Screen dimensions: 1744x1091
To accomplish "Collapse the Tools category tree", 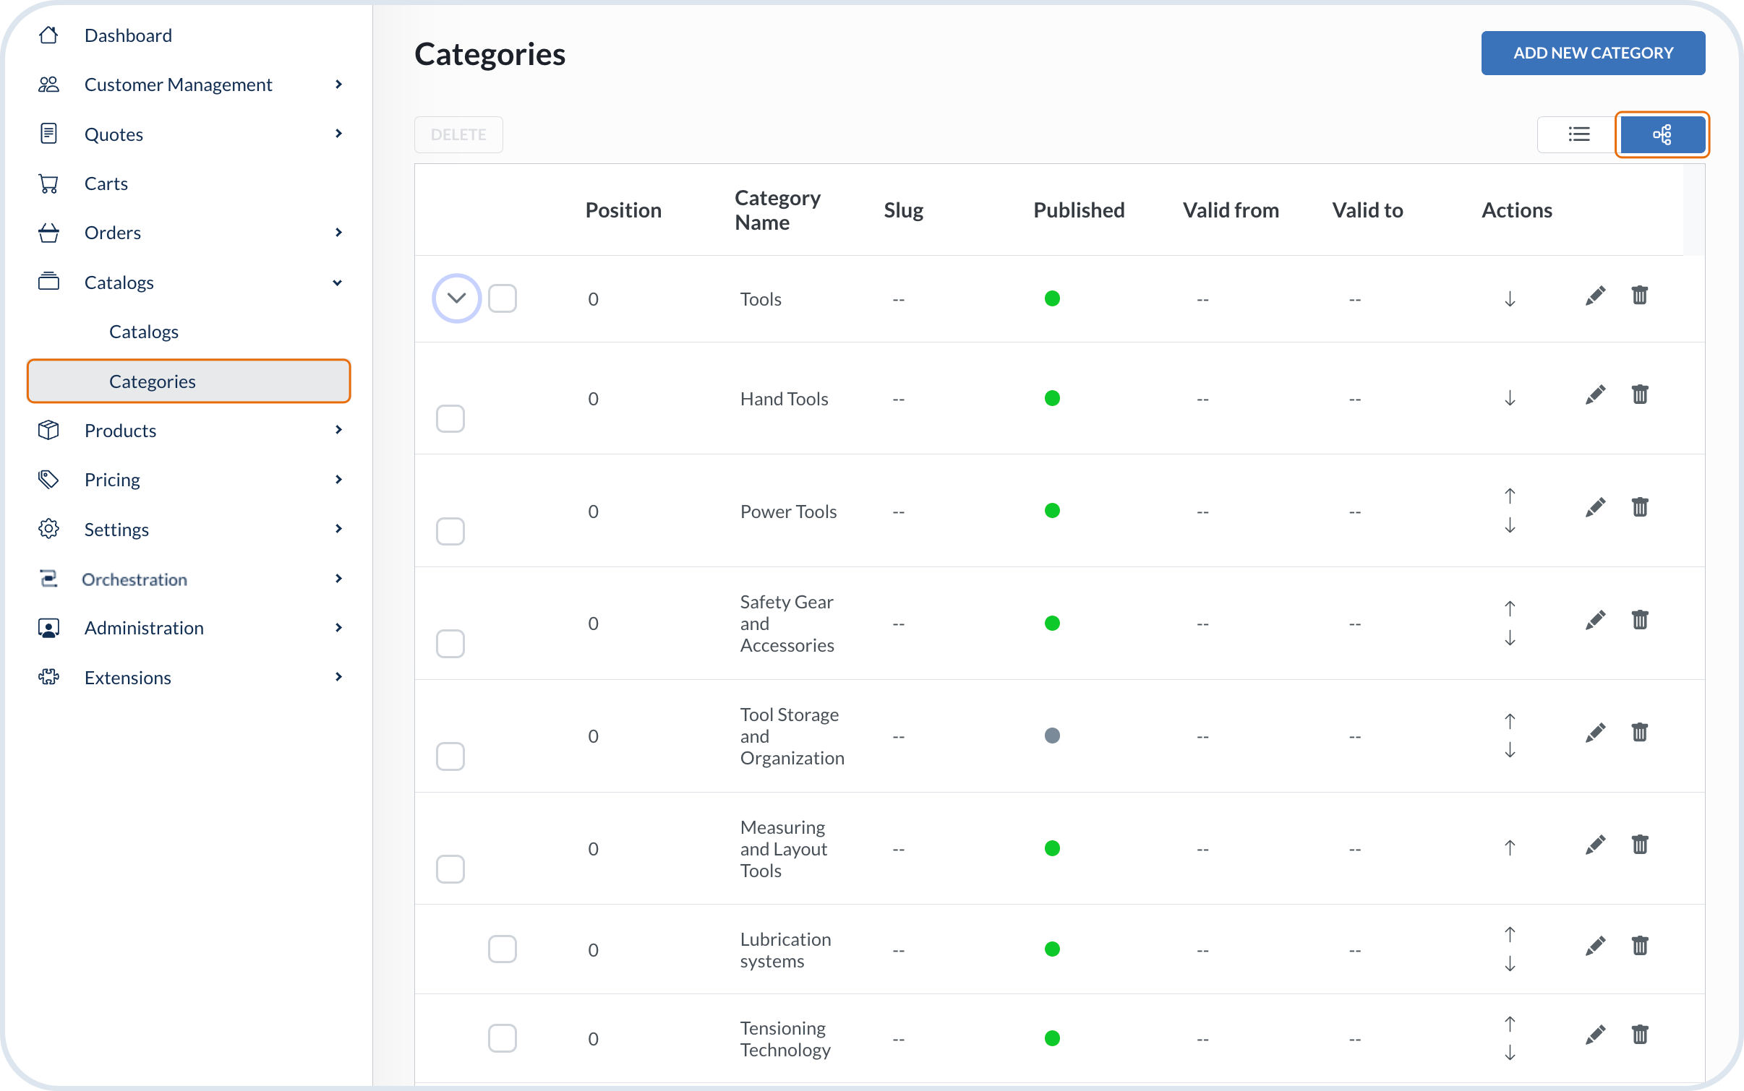I will [x=456, y=298].
